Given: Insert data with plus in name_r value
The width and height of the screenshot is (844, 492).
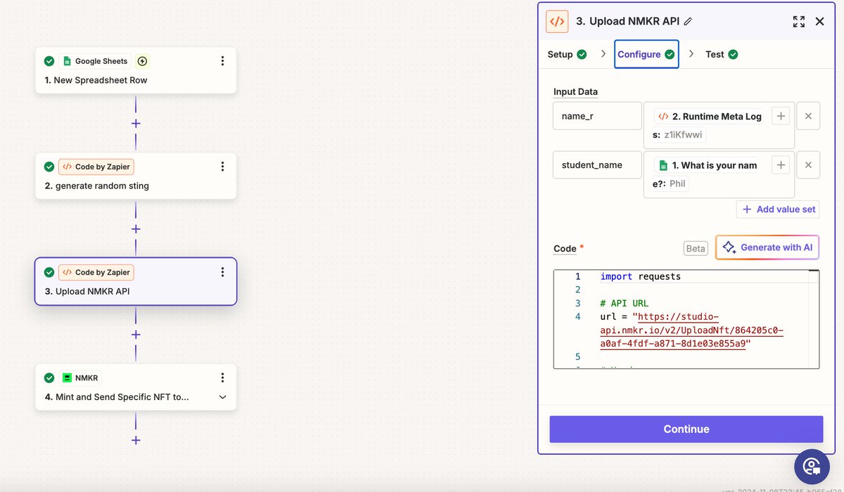Looking at the screenshot, I should coord(780,116).
